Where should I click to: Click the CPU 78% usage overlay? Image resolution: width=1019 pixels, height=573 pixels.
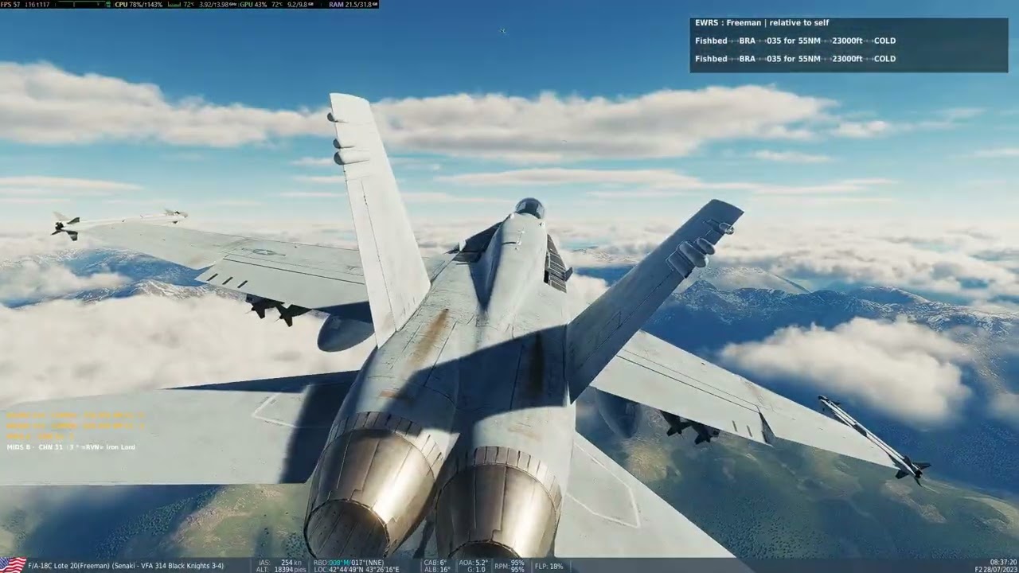138,4
